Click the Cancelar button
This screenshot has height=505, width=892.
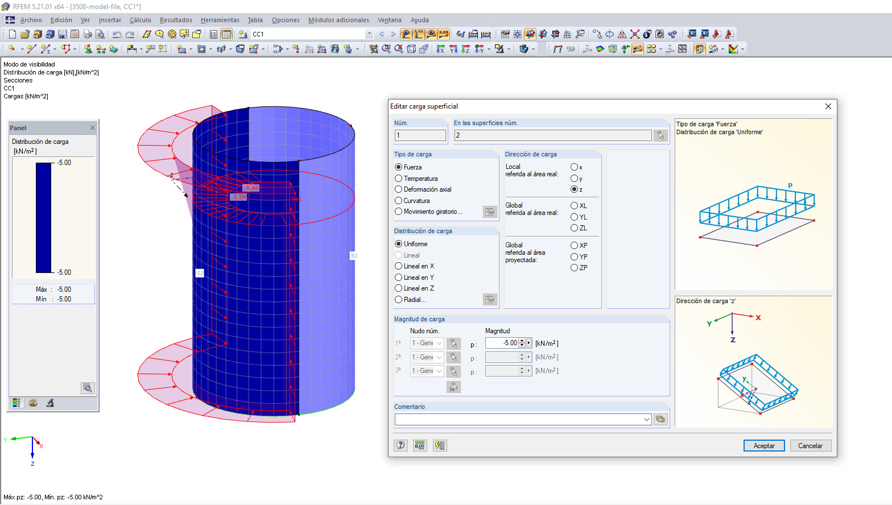pyautogui.click(x=810, y=446)
